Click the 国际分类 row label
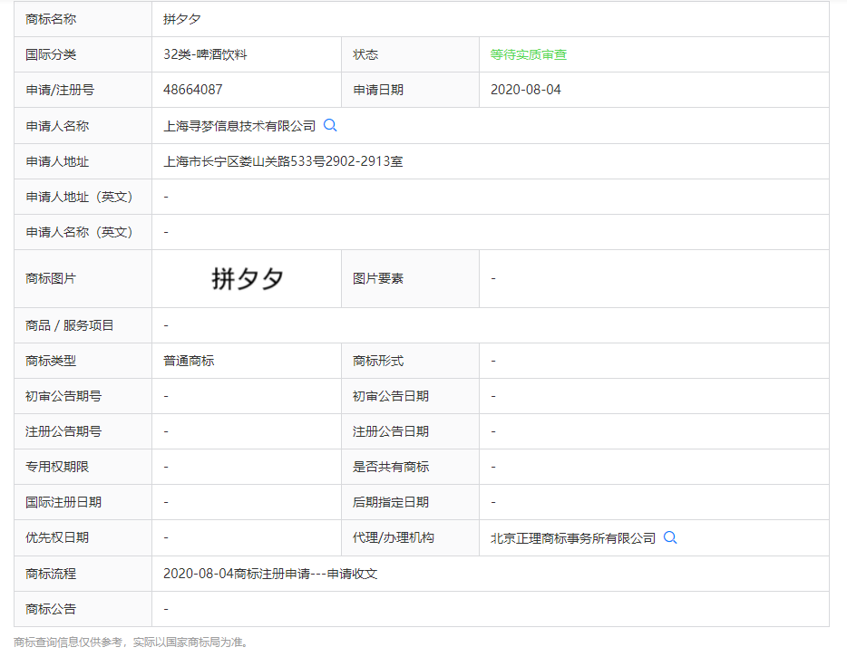 (51, 54)
